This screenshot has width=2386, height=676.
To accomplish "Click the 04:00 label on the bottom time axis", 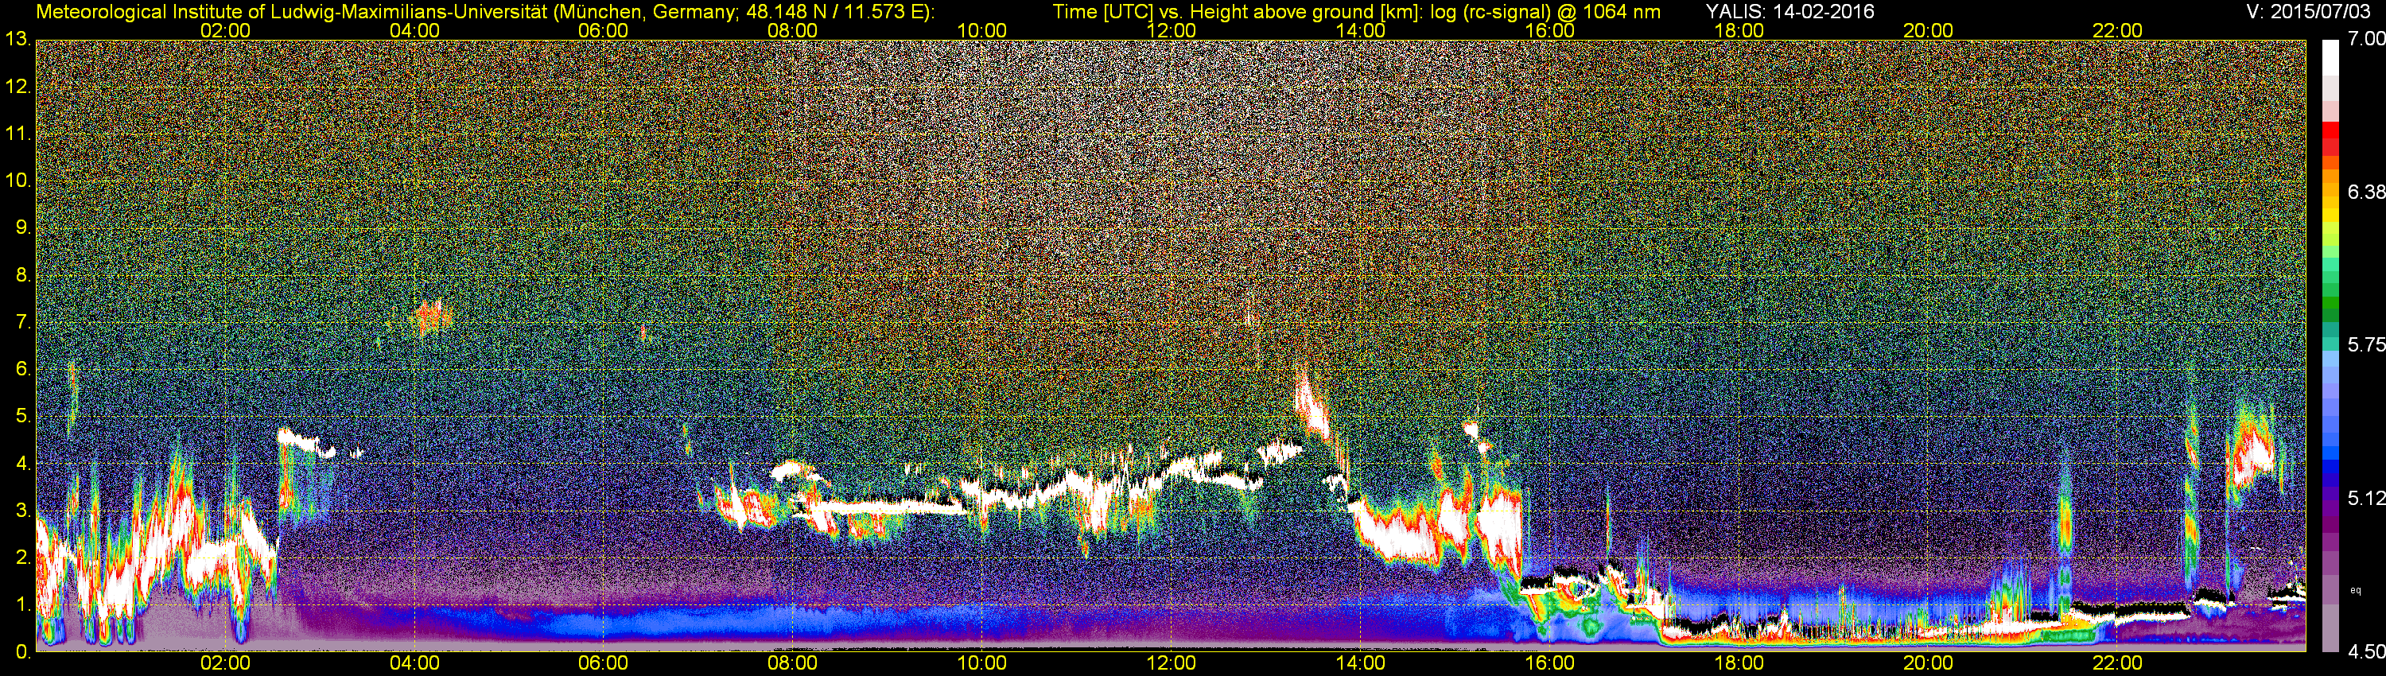I will click(x=414, y=663).
